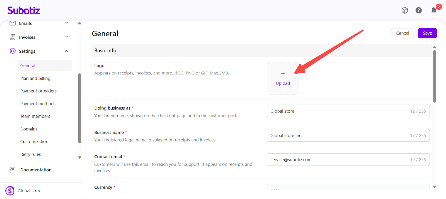Upload a logo image
This screenshot has height=199, width=446.
(283, 78)
